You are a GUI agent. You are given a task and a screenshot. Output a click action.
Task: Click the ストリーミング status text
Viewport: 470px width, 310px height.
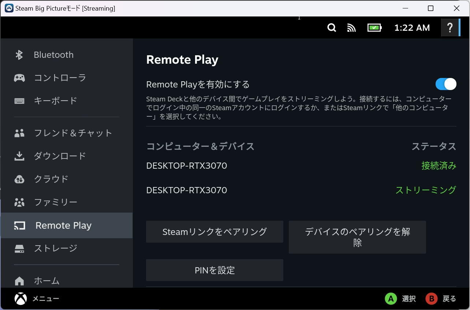click(x=426, y=190)
